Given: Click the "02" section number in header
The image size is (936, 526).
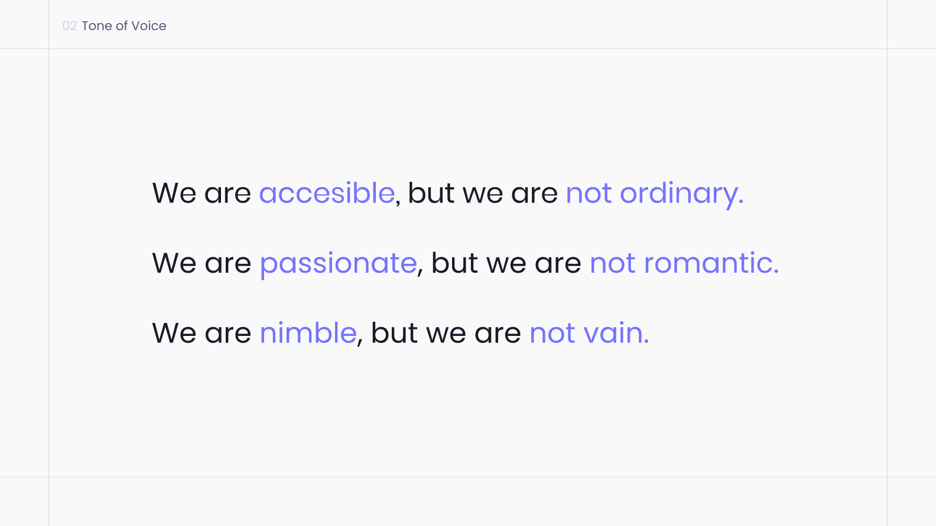Looking at the screenshot, I should [x=70, y=26].
